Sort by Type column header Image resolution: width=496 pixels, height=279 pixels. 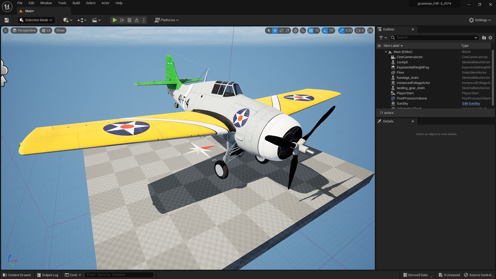pyautogui.click(x=475, y=46)
